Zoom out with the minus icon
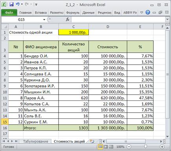171x151 pixels. [x=129, y=147]
